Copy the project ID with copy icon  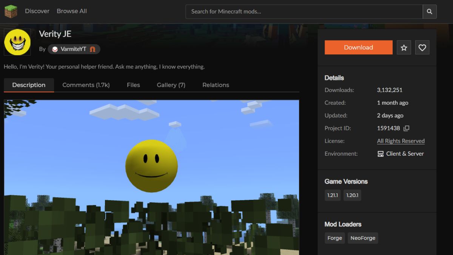click(406, 128)
